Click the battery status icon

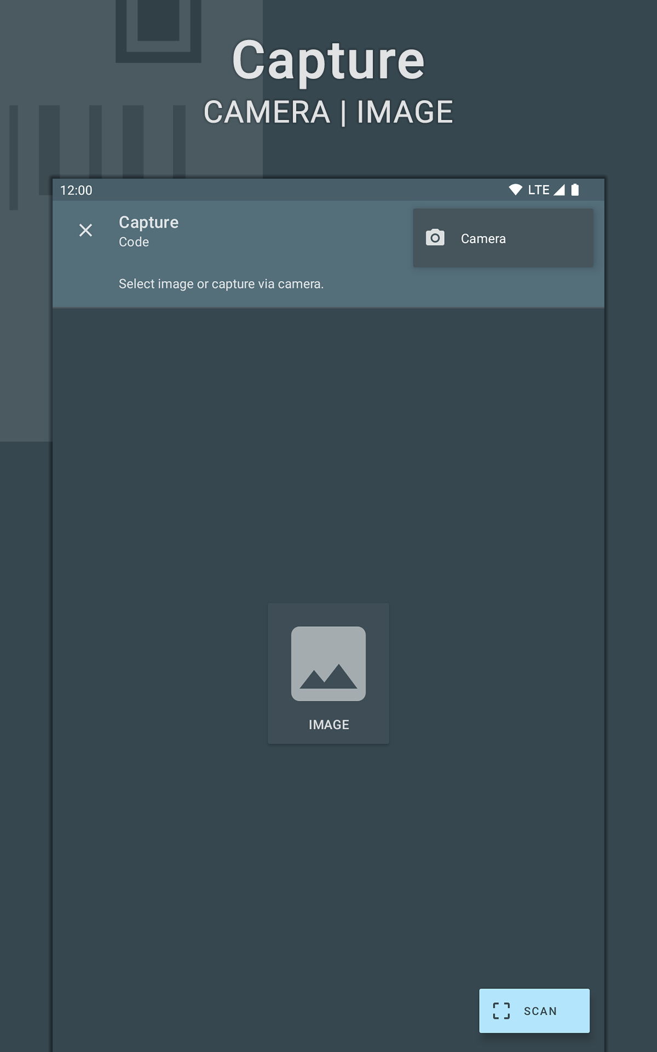[575, 190]
